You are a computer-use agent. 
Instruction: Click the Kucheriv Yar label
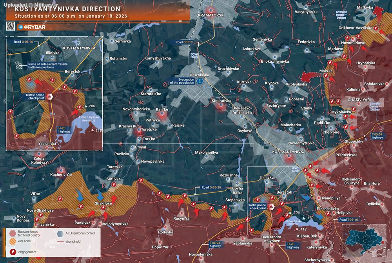tap(61, 175)
